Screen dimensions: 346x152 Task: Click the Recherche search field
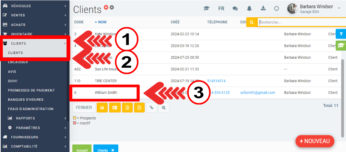tap(302, 22)
